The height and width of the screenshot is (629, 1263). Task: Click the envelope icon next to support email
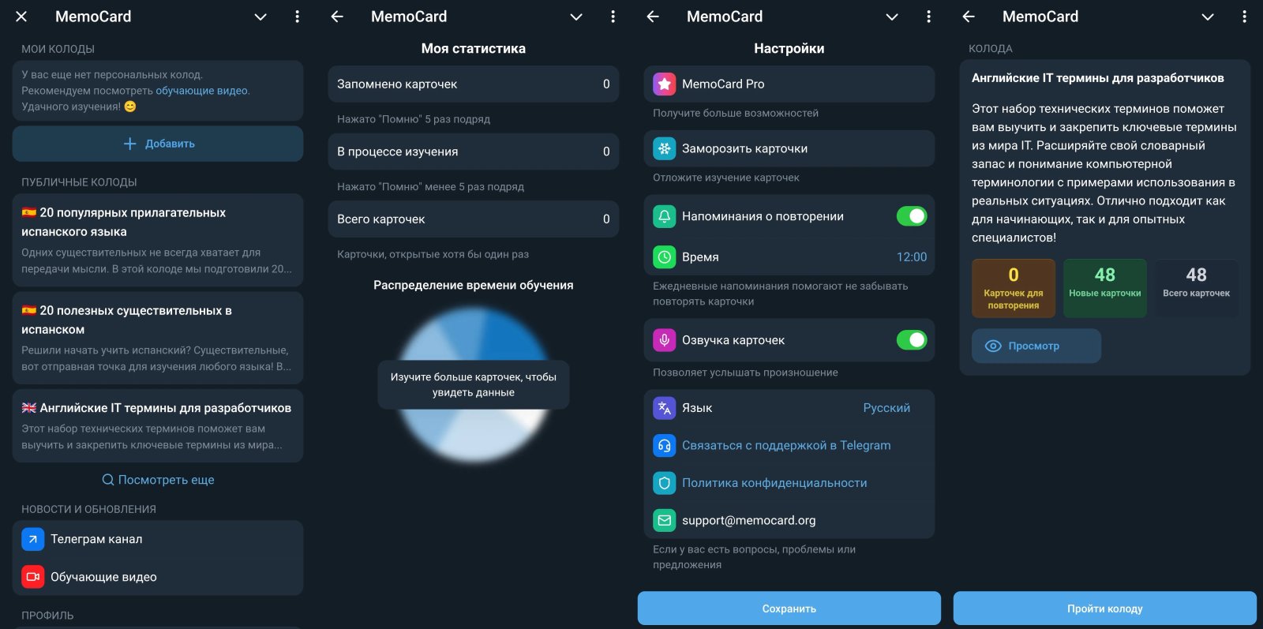(664, 519)
